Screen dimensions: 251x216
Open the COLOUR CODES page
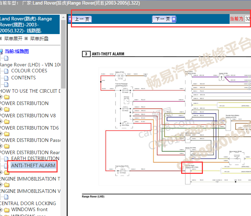click(x=29, y=71)
